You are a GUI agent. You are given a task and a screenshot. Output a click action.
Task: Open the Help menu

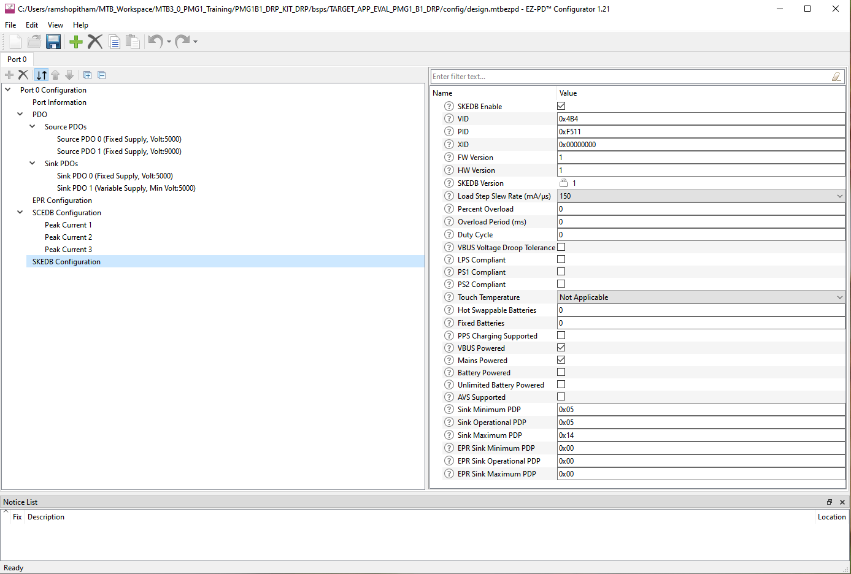pos(80,25)
